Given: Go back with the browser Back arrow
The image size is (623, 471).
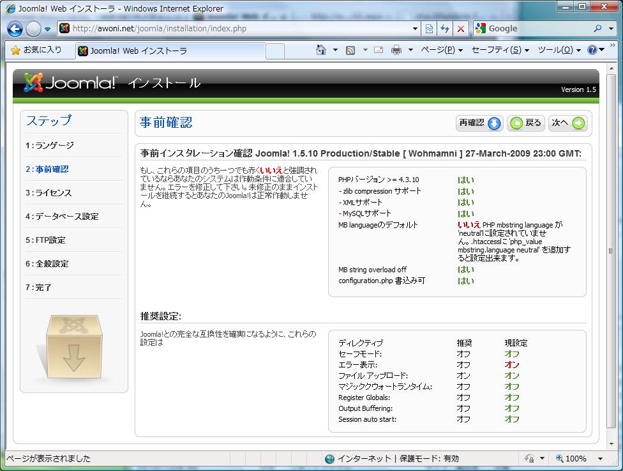Looking at the screenshot, I should tap(15, 29).
